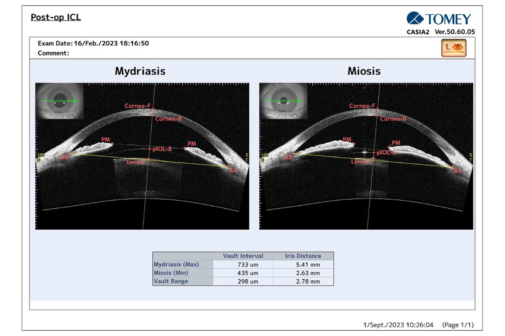
Task: Click the Mydriasis (Max) table row label
Action: (x=176, y=265)
